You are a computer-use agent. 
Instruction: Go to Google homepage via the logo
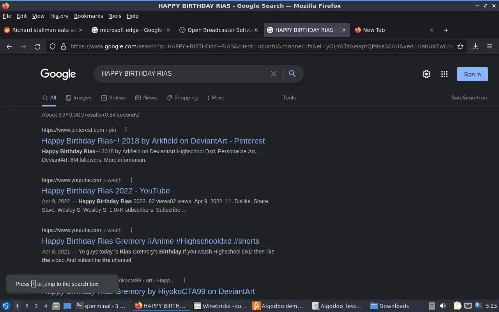(58, 74)
